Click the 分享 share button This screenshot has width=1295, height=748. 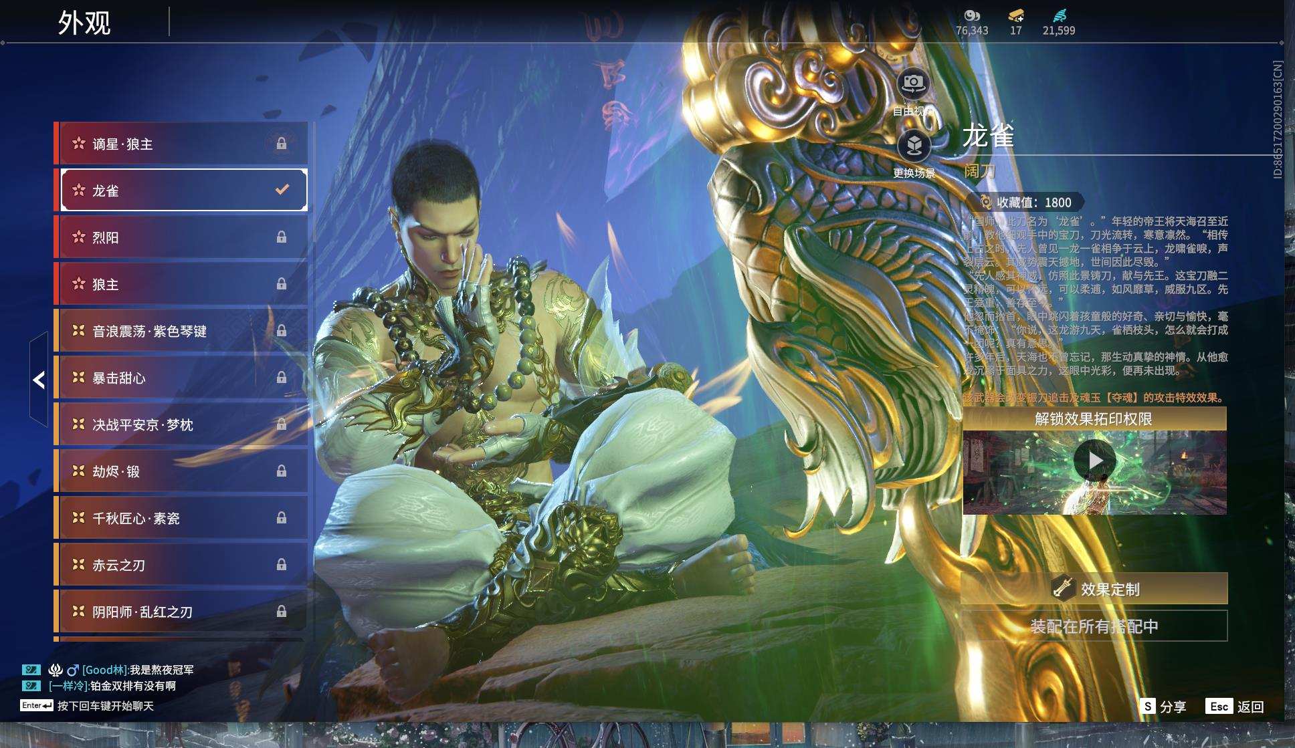pyautogui.click(x=1163, y=707)
